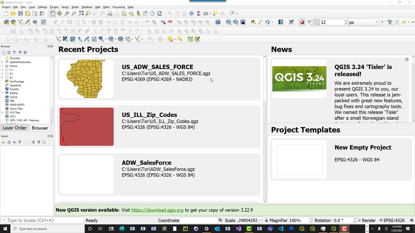This screenshot has height=233, width=415.
Task: Toggle the magnifier lock icon
Action: [x=266, y=220]
